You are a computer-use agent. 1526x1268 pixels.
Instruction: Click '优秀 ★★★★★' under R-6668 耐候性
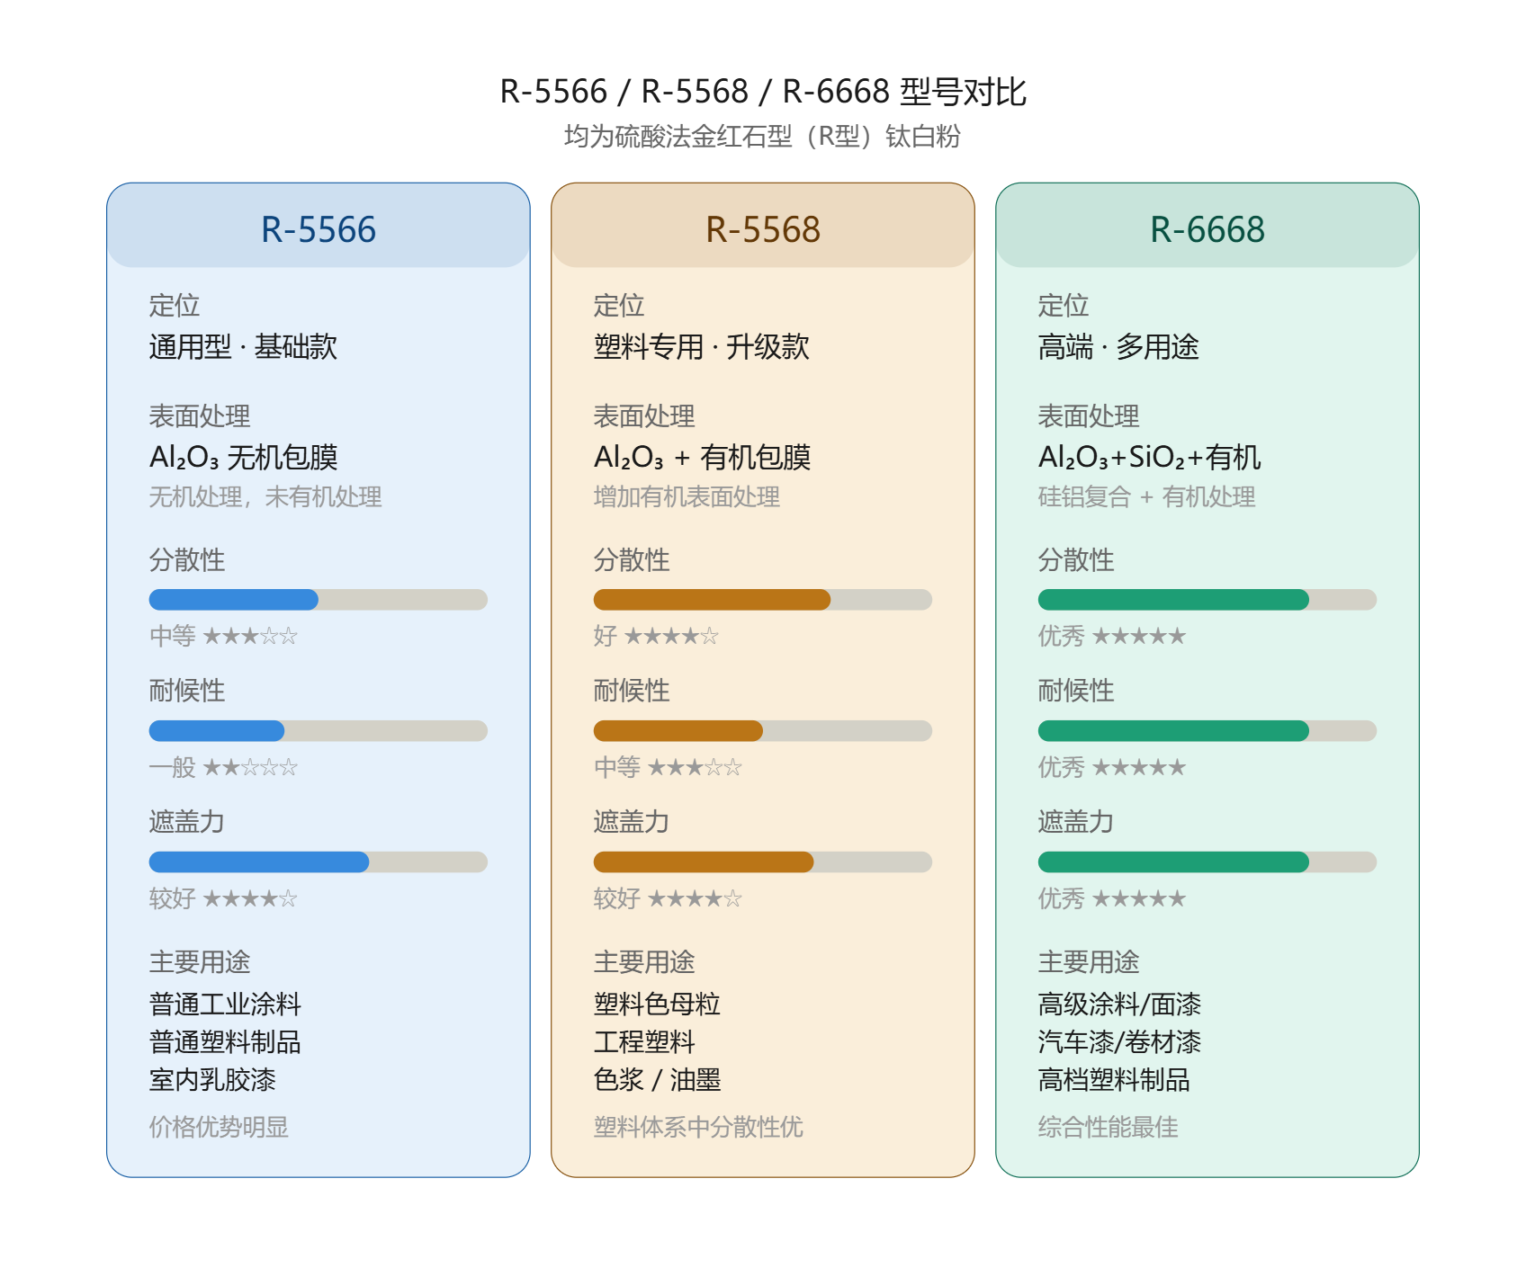pyautogui.click(x=1112, y=768)
